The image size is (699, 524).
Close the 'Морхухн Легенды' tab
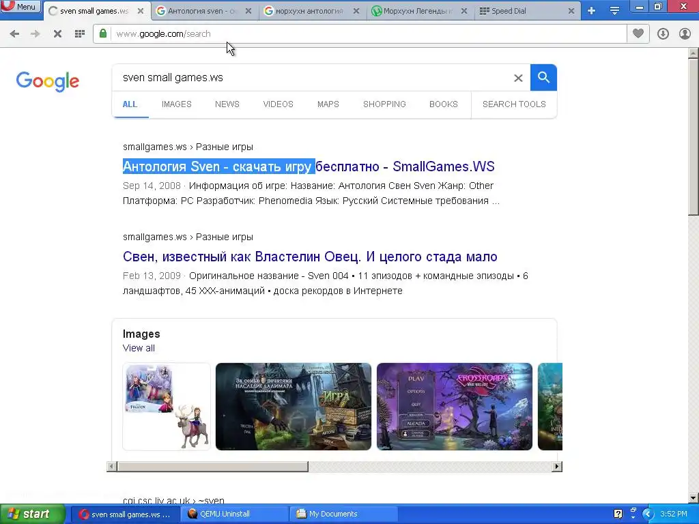click(464, 11)
